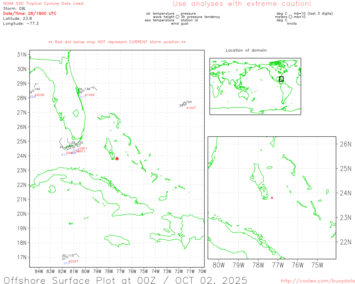
Task: Click the 84W longitude label
Action: point(39,271)
